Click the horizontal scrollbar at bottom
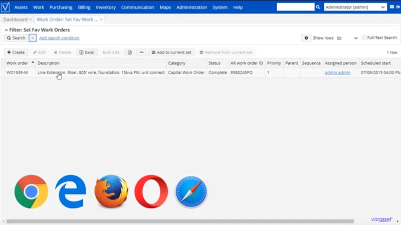 click(x=180, y=221)
